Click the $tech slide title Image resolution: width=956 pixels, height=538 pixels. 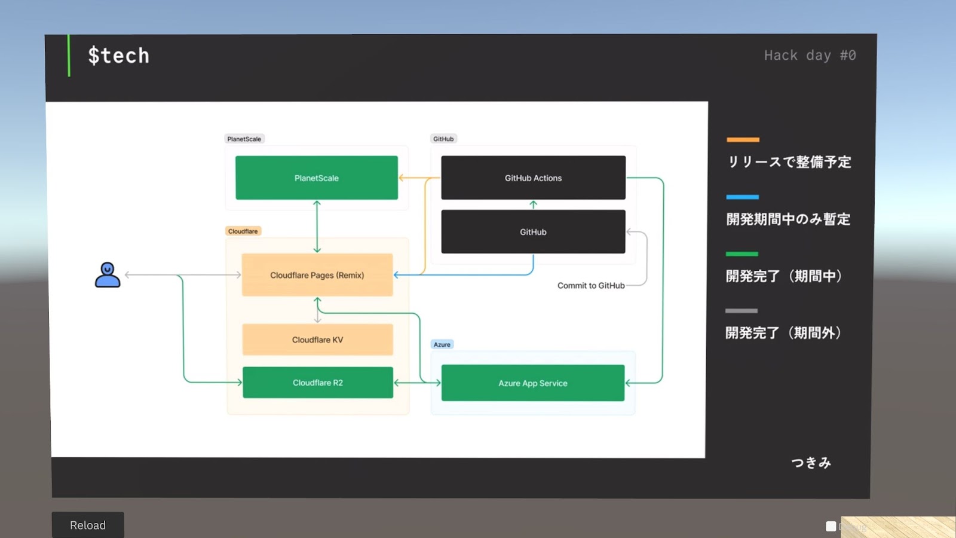tap(118, 56)
